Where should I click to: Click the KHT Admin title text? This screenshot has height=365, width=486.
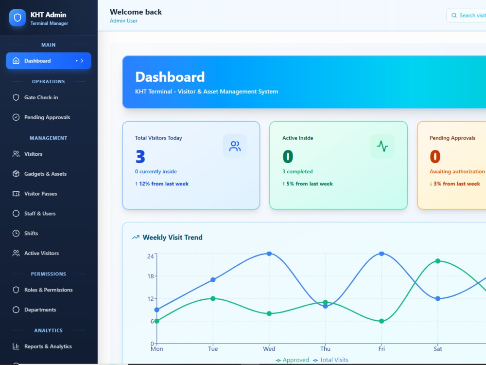tap(48, 15)
